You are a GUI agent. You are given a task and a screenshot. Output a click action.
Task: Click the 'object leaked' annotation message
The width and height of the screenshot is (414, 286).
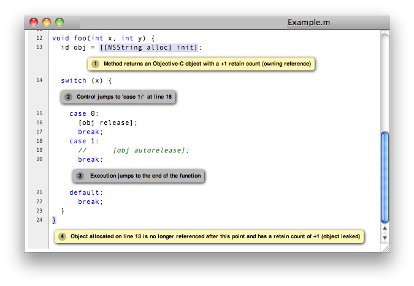tap(215, 236)
